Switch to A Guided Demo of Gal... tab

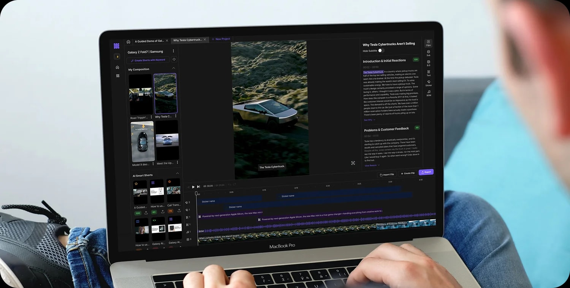(150, 41)
